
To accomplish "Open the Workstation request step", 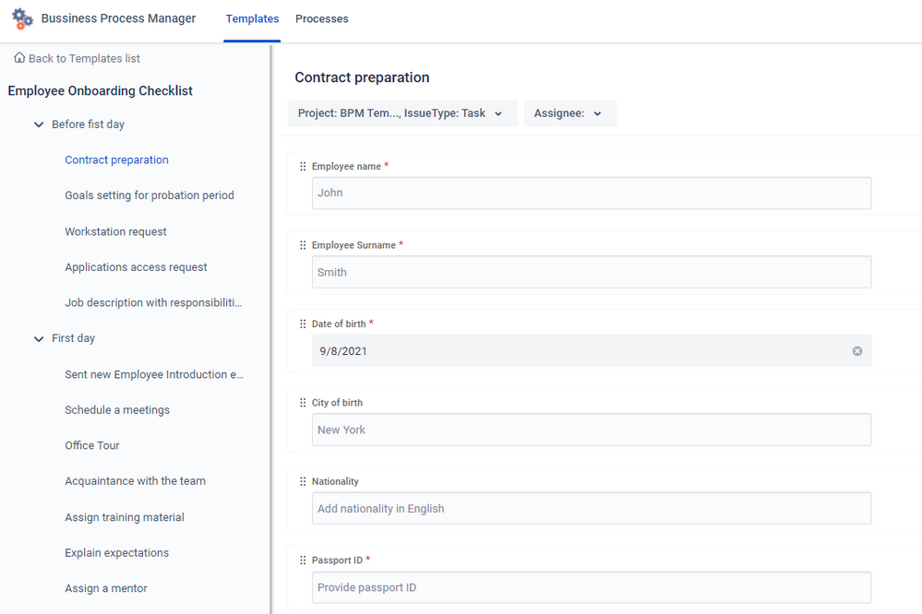I will pyautogui.click(x=116, y=231).
